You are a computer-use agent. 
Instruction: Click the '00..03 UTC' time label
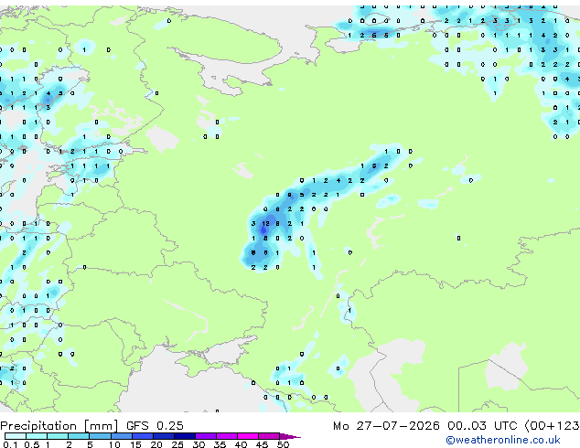click(482, 426)
